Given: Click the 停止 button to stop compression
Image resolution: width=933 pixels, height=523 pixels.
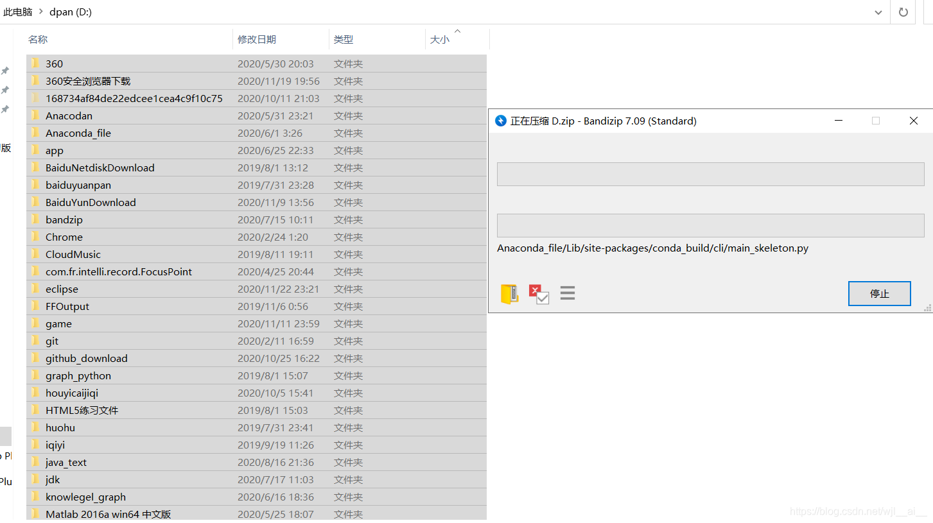Looking at the screenshot, I should pos(879,294).
